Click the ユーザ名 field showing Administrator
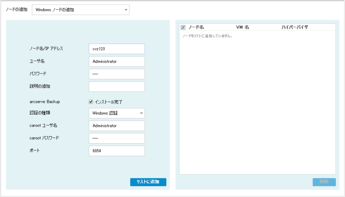Screen dimensions: 345x197 [x=117, y=61]
